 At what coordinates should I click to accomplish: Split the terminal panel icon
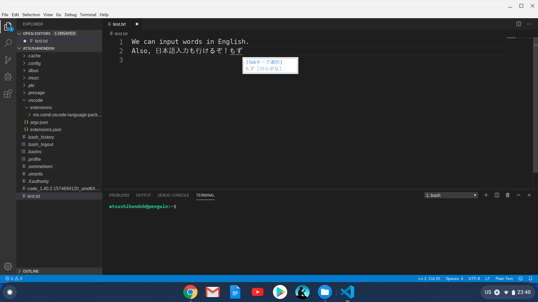pyautogui.click(x=497, y=195)
